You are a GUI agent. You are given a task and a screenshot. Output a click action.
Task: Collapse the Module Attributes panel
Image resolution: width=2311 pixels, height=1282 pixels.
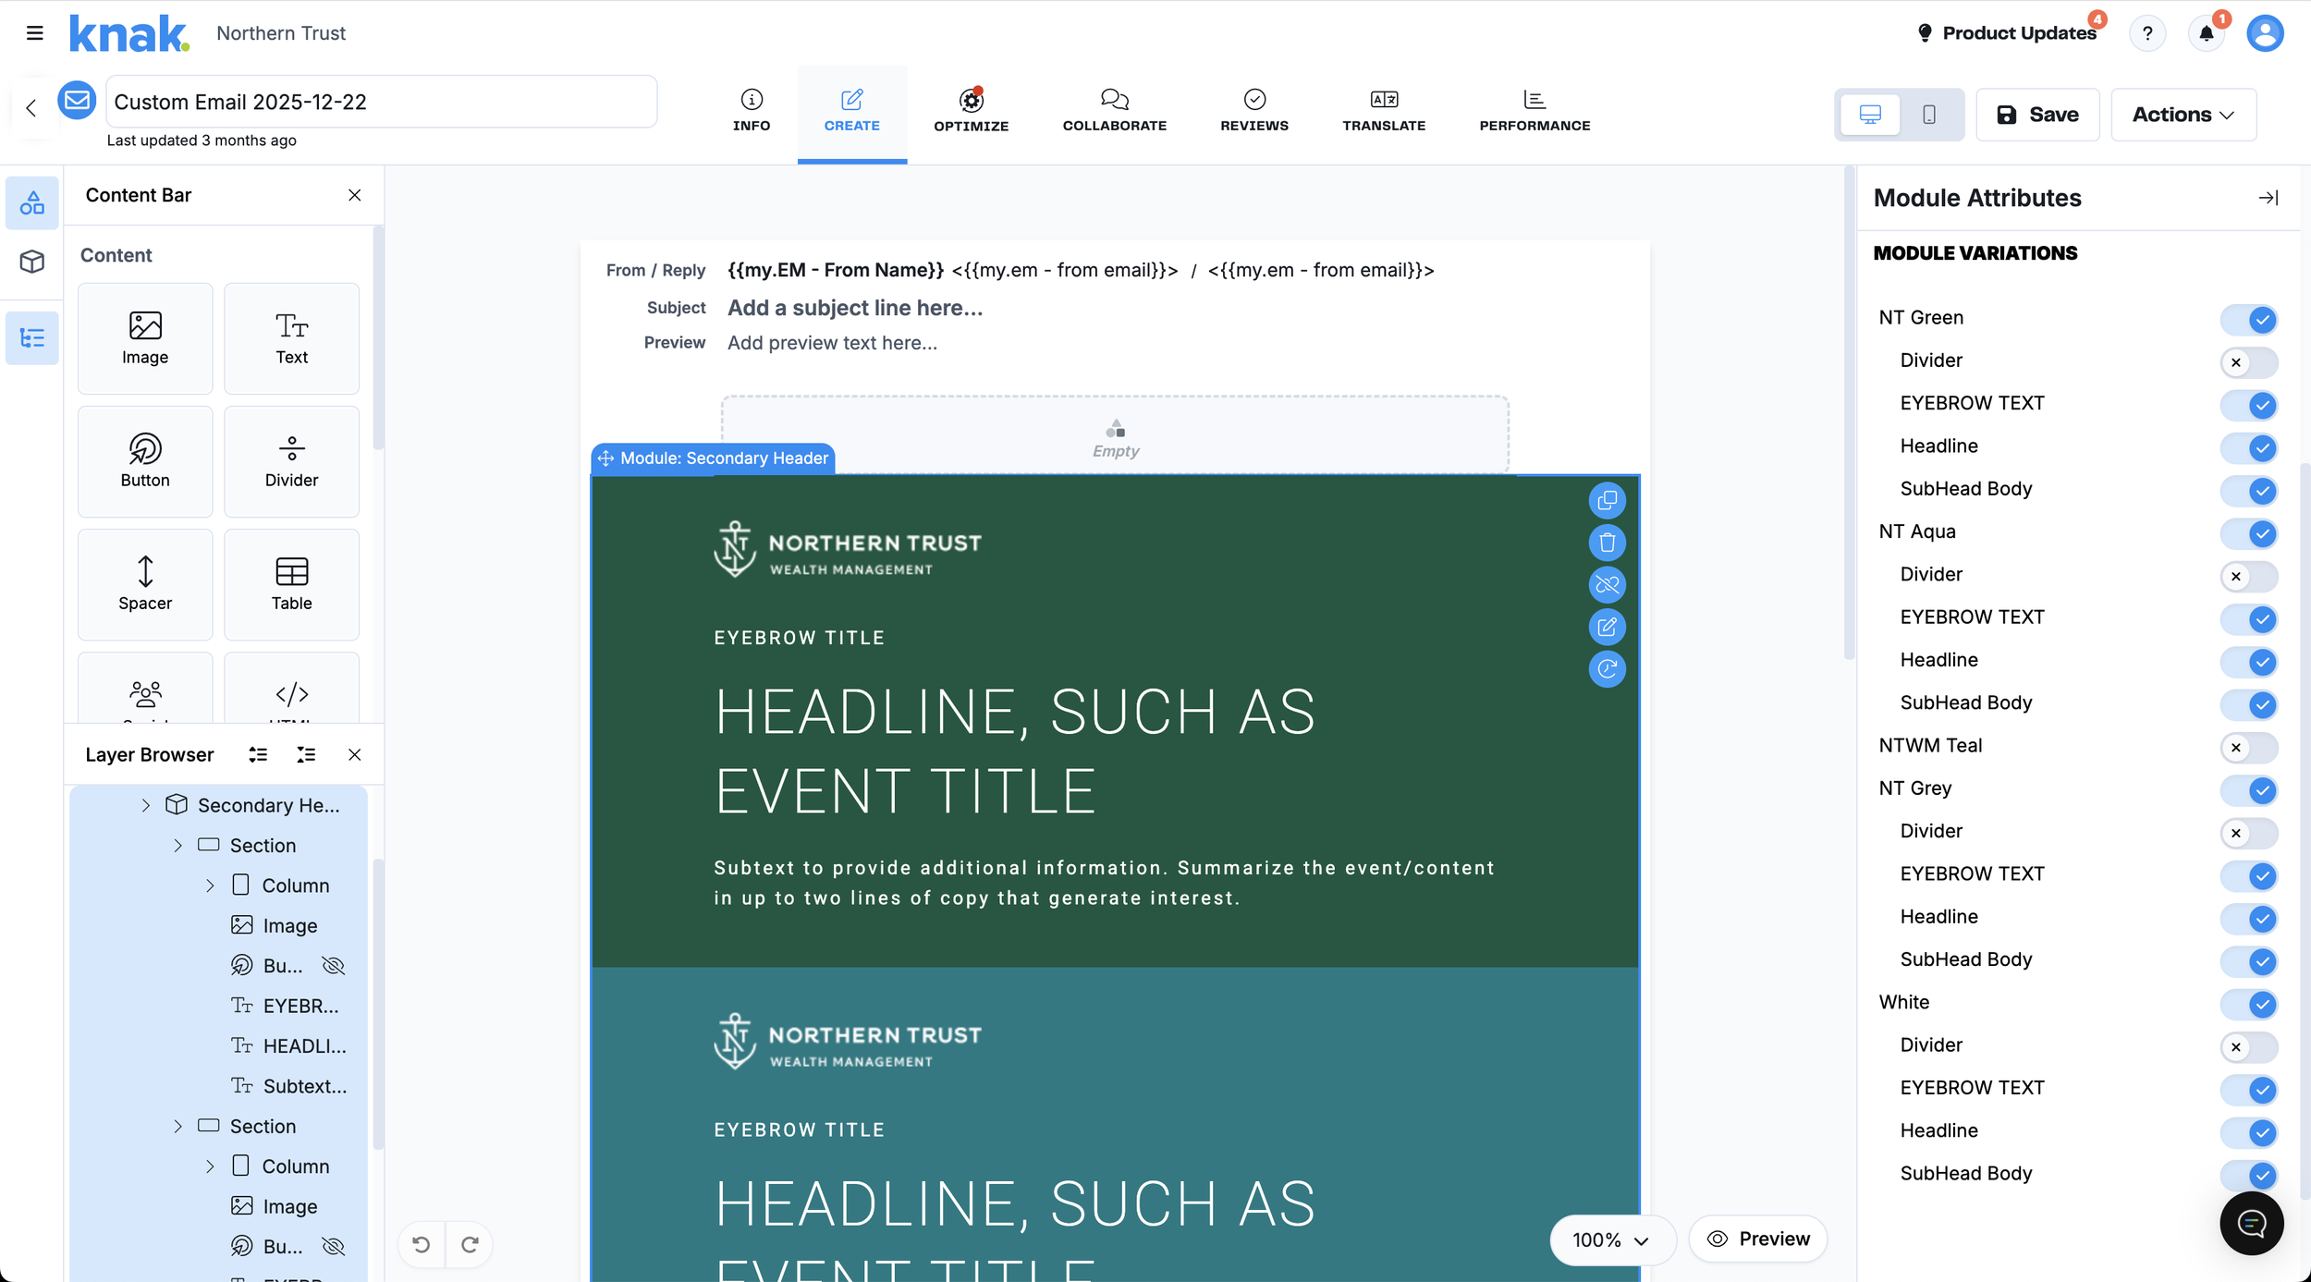click(2268, 198)
